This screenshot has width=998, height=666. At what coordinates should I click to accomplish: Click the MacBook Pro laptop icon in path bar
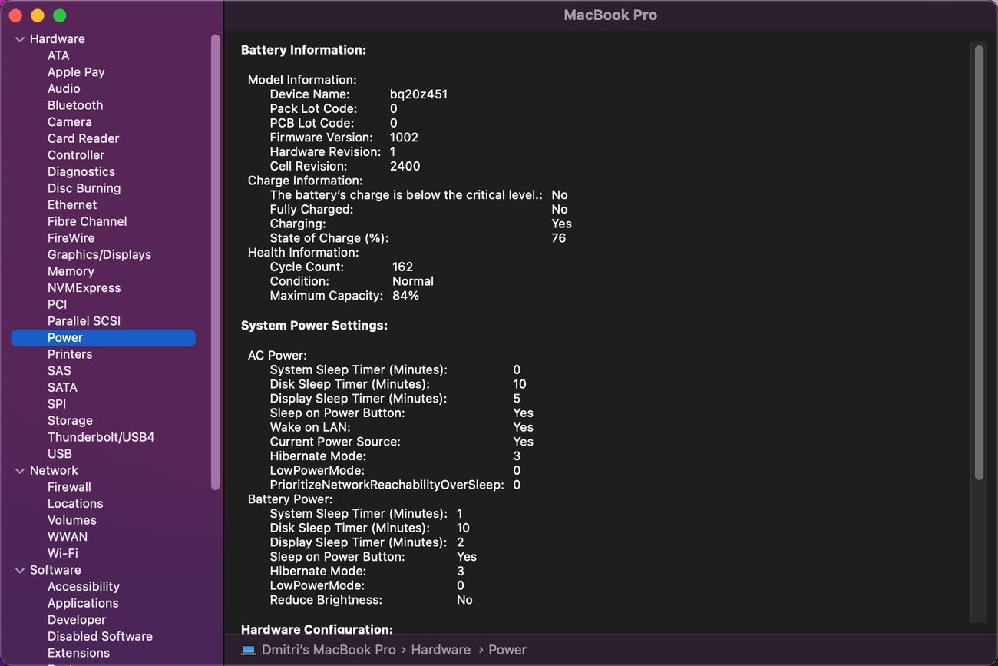tap(248, 650)
